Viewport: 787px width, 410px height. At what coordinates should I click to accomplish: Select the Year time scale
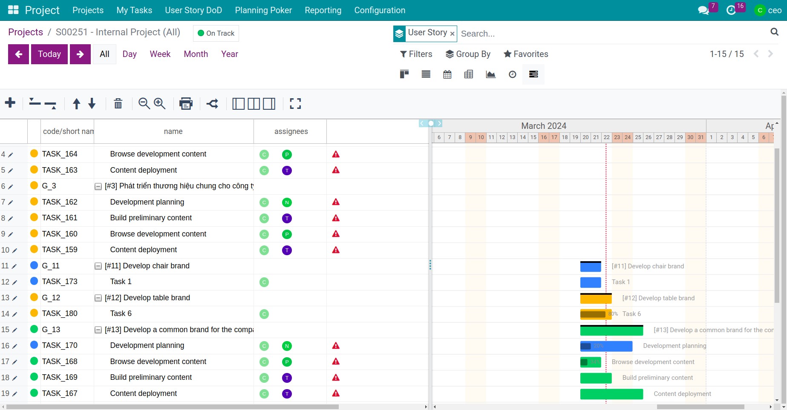click(230, 54)
